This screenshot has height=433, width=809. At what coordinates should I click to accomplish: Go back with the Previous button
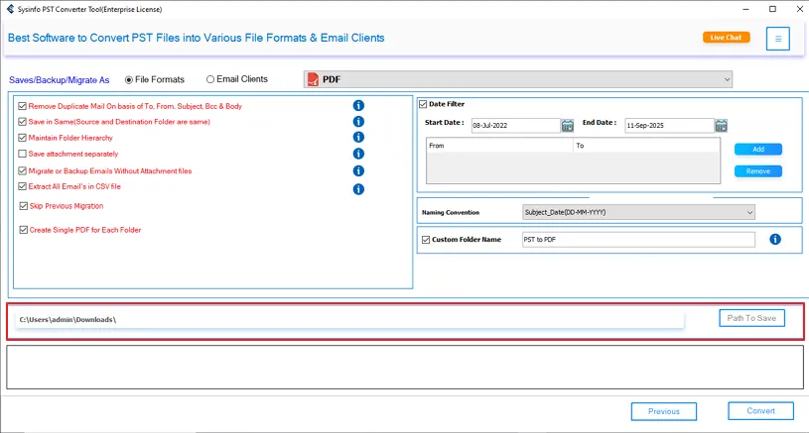pos(664,411)
